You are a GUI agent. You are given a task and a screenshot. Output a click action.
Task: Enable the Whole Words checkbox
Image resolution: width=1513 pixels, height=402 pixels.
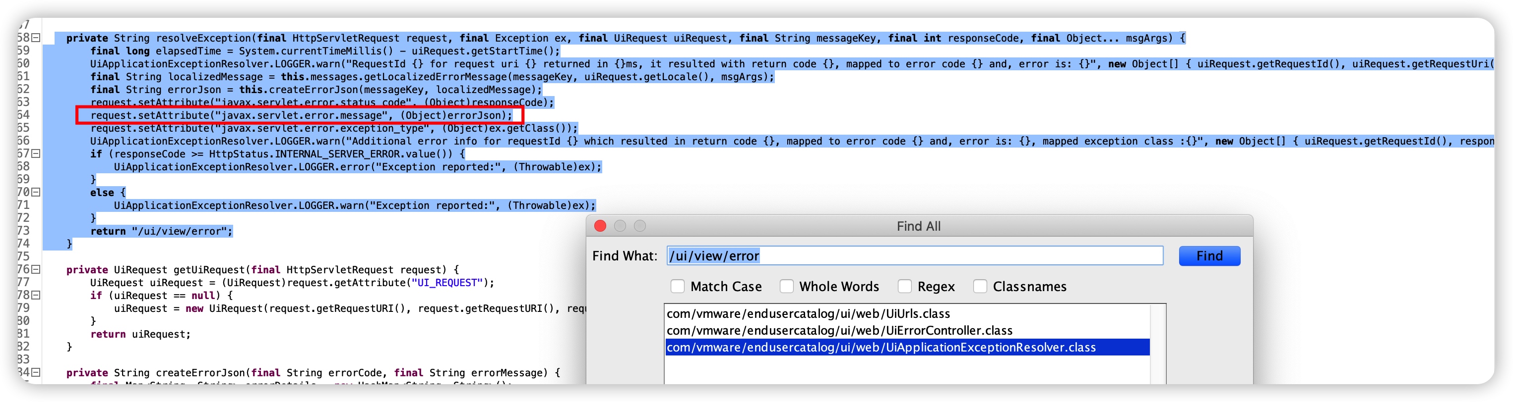click(x=786, y=287)
